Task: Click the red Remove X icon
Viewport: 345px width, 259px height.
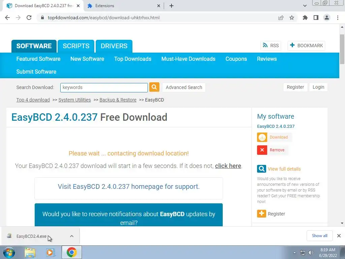Action: pyautogui.click(x=262, y=150)
